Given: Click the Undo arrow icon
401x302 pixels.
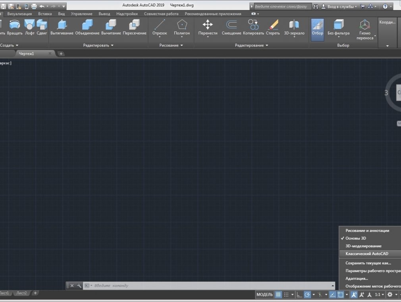Looking at the screenshot, I should click(x=42, y=6).
